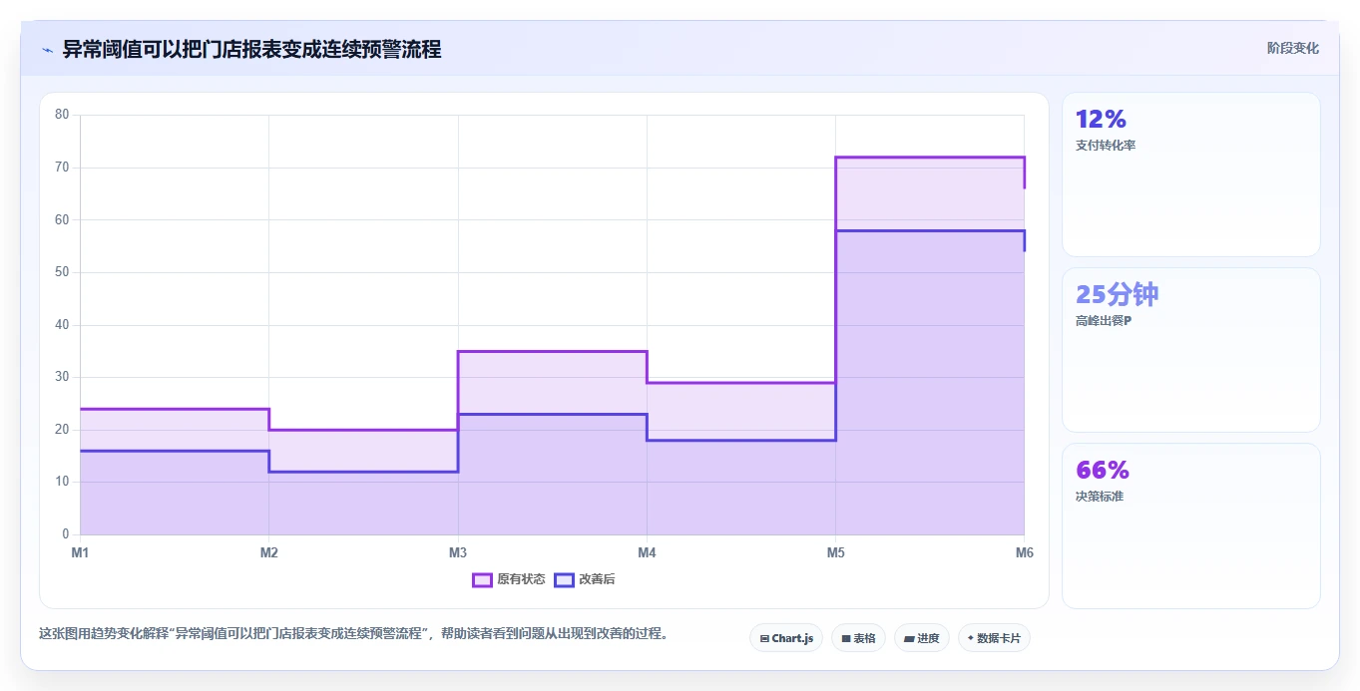Open the 25分钟 高峰出餐P card
Viewport: 1360px width, 691px height.
point(1190,350)
